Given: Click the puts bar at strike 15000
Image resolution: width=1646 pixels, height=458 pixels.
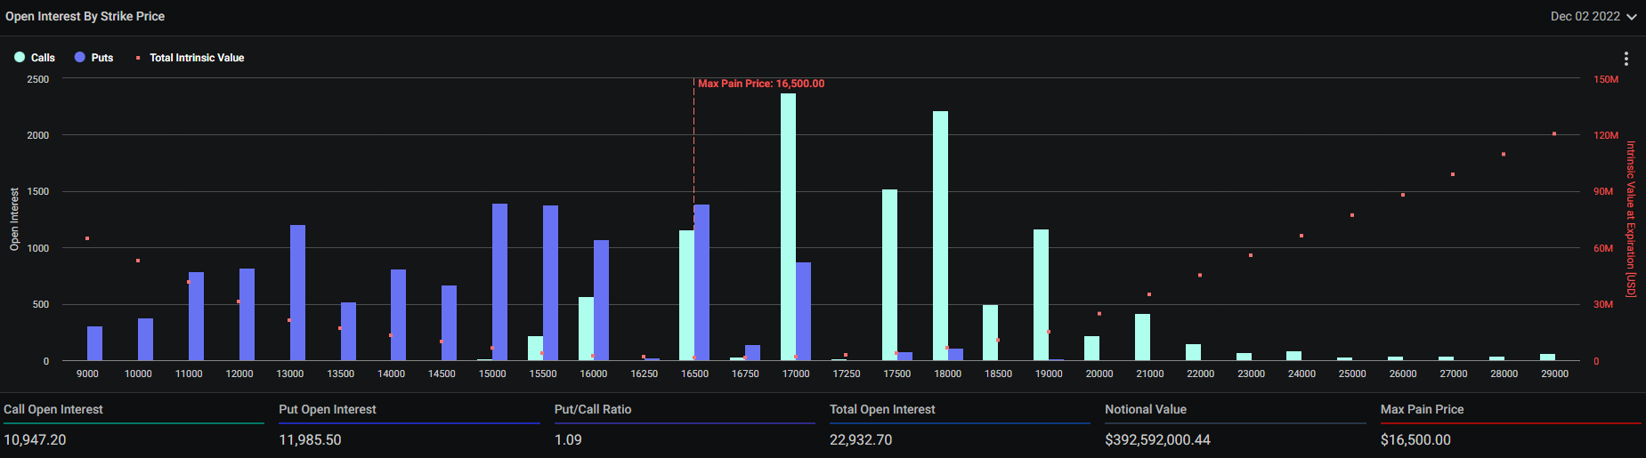Looking at the screenshot, I should click(x=499, y=282).
